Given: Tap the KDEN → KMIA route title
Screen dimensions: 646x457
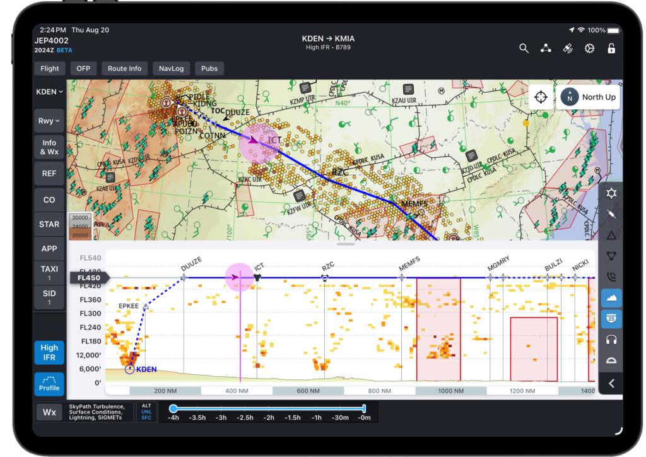Looking at the screenshot, I should coord(328,39).
